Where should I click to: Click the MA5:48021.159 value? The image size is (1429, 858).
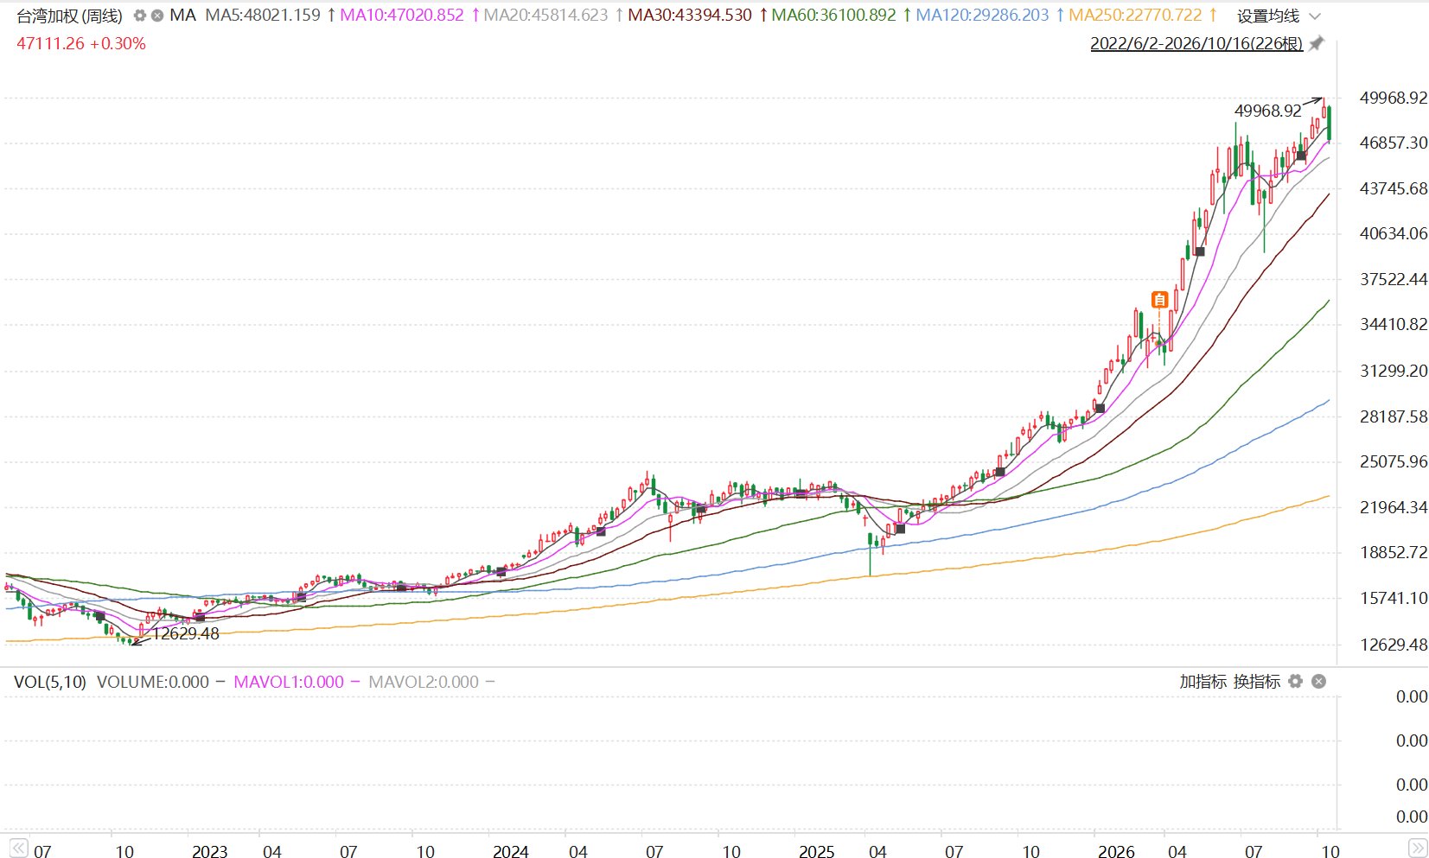coord(263,15)
